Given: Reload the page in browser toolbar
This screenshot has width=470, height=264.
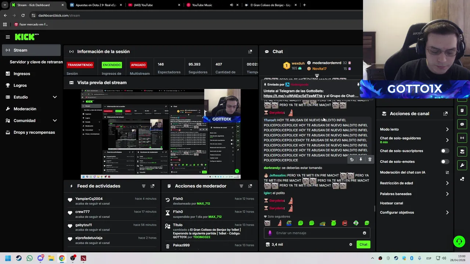Looking at the screenshot, I should click(x=23, y=15).
